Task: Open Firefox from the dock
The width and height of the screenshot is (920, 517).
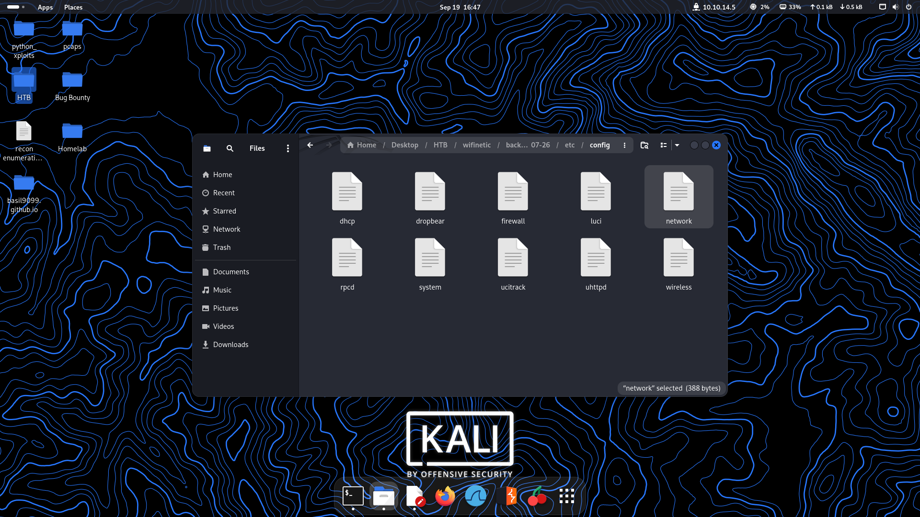Action: pyautogui.click(x=445, y=496)
